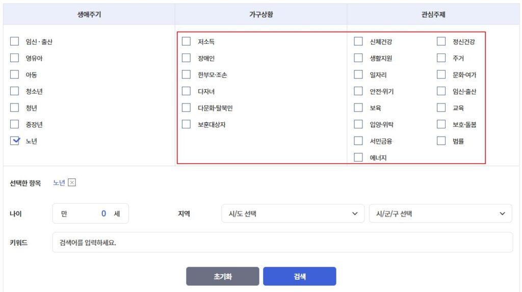Enable the 다문화·탈북민 checkbox
This screenshot has height=292, width=522.
187,108
